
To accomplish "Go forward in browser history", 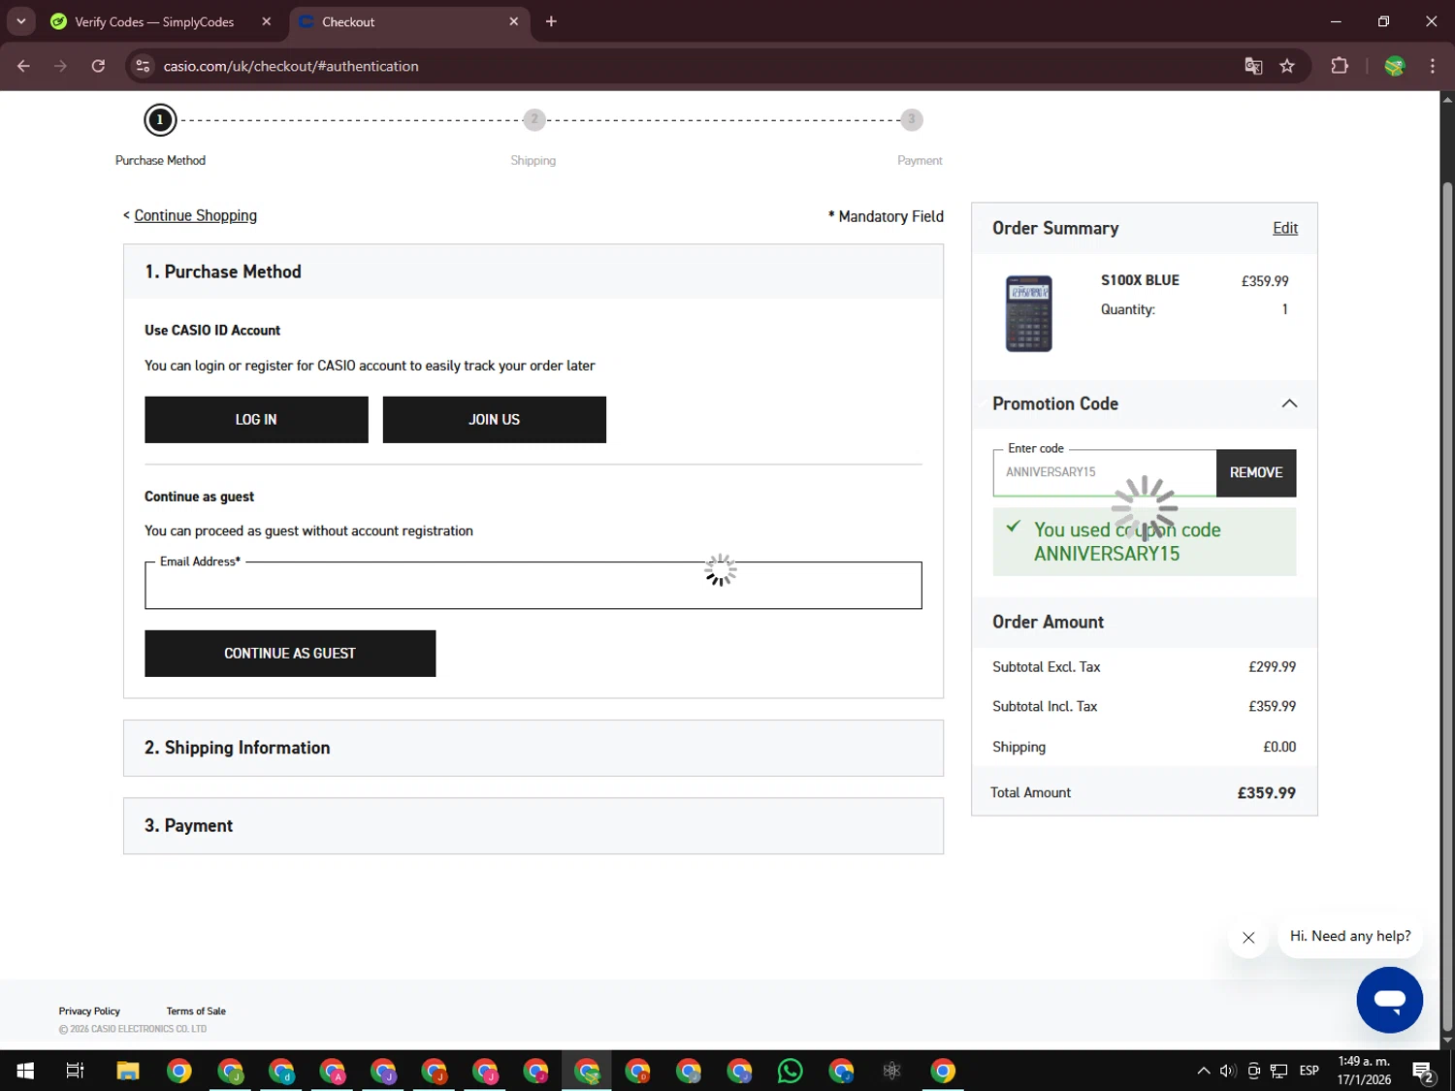I will (x=60, y=66).
